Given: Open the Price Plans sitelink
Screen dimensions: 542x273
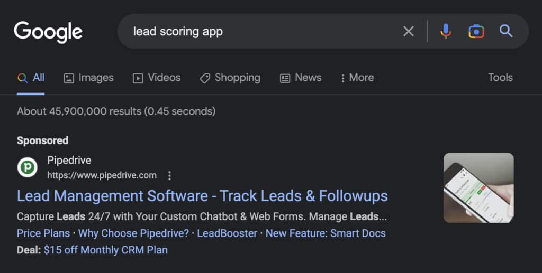Looking at the screenshot, I should click(x=43, y=233).
